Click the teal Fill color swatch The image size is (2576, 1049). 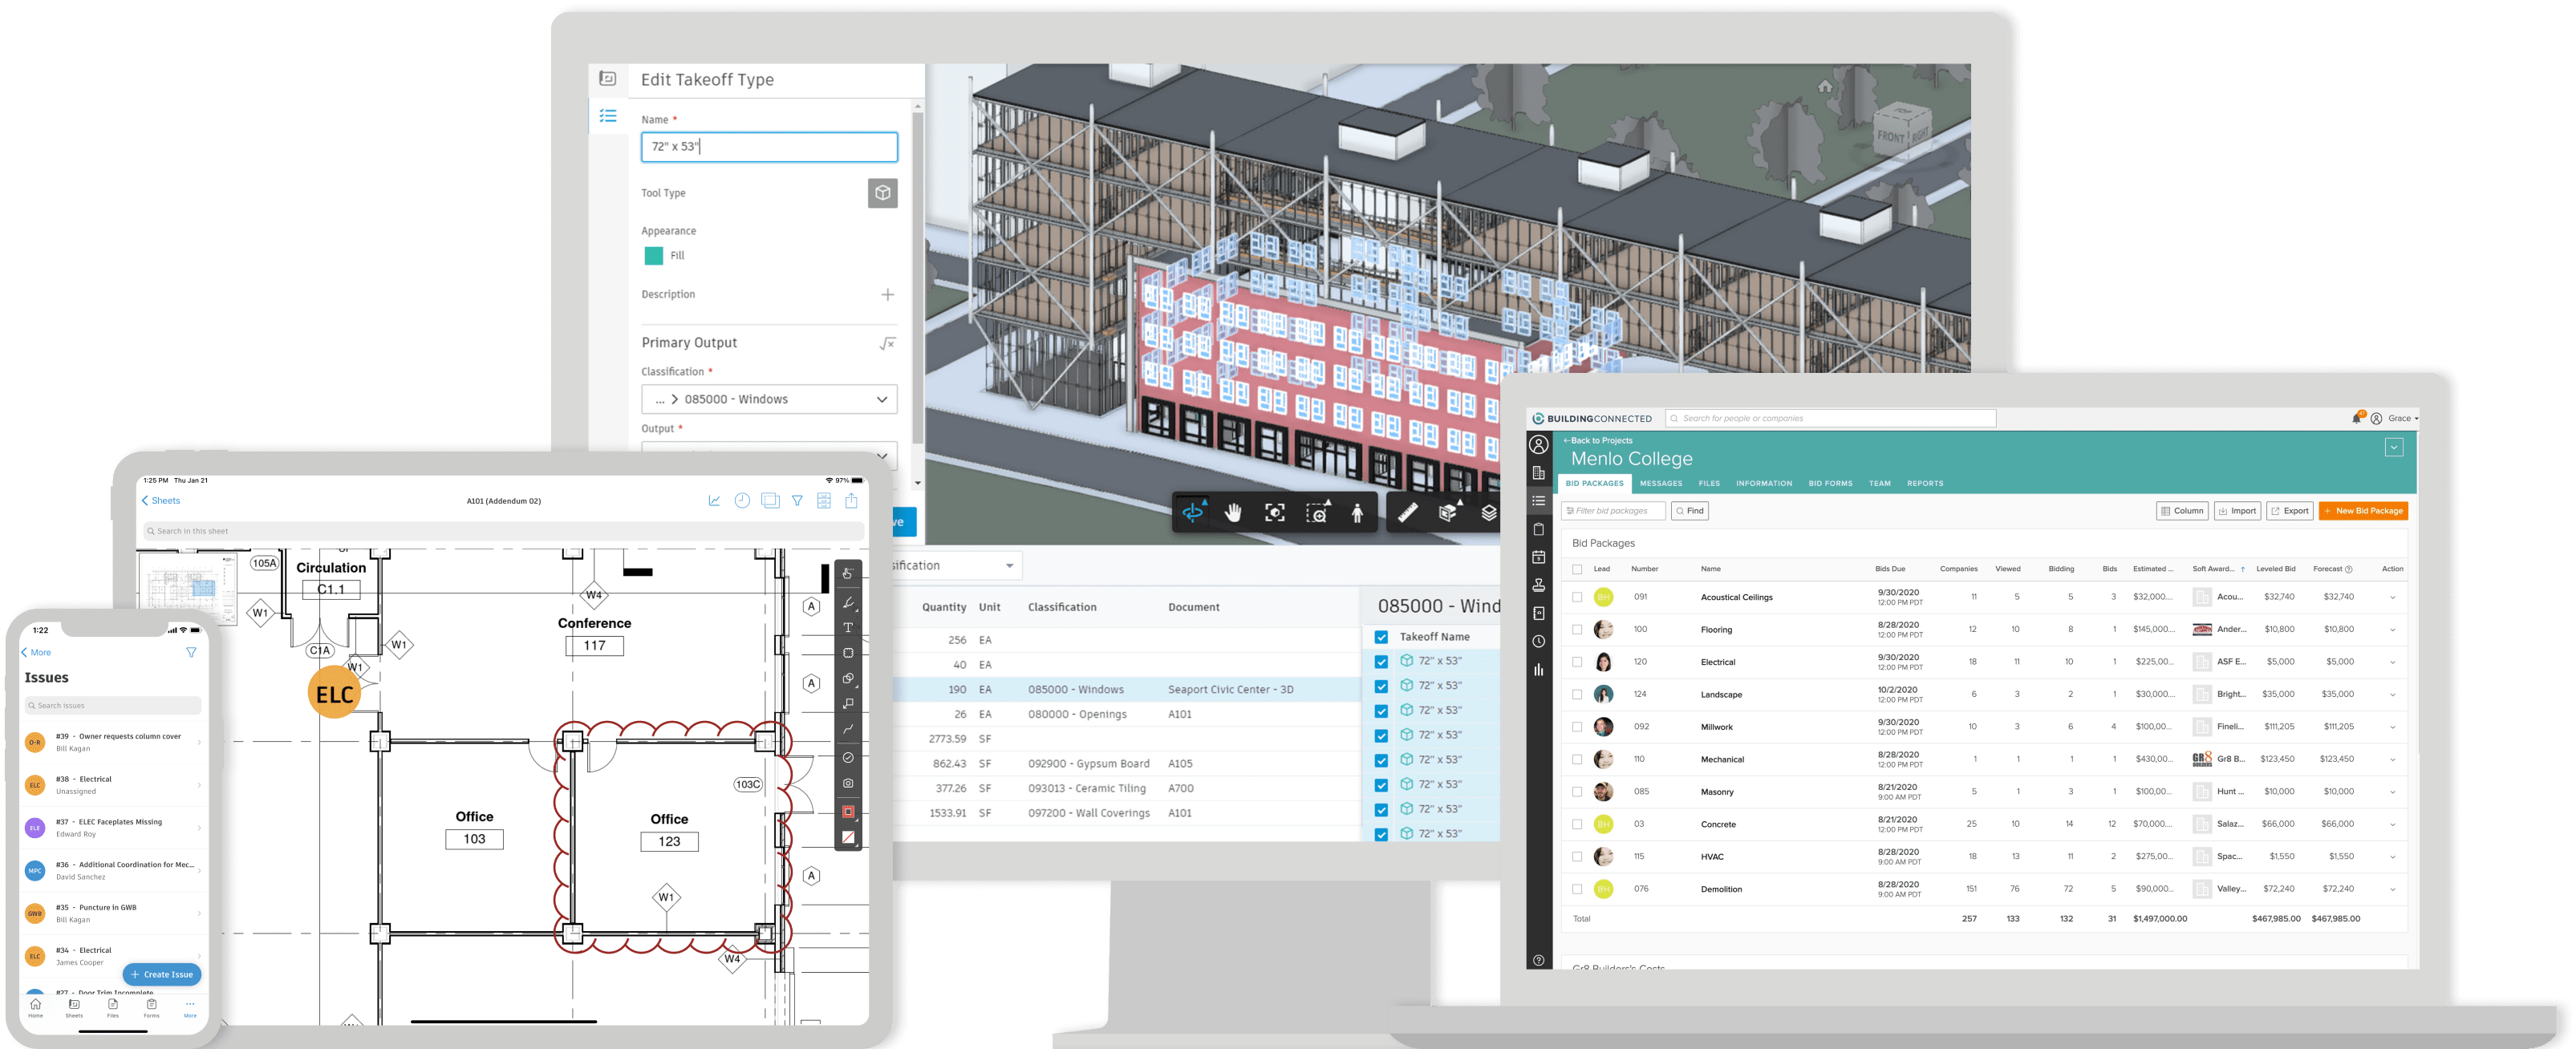[653, 256]
